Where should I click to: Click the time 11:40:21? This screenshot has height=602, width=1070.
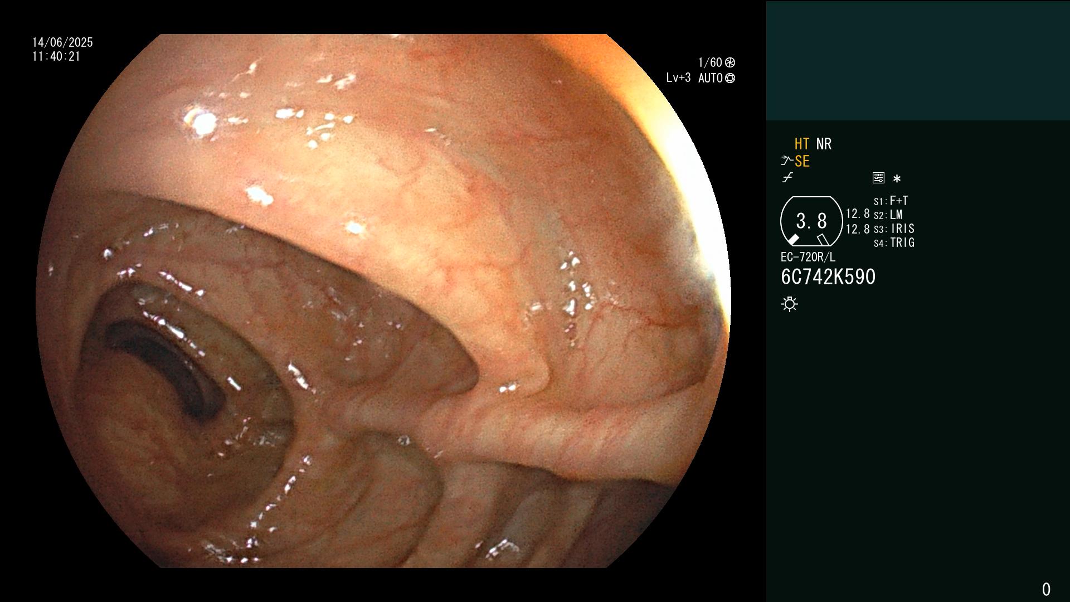pos(56,56)
